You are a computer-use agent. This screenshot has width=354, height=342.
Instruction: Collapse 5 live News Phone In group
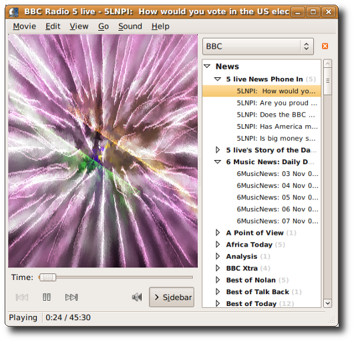pos(218,79)
